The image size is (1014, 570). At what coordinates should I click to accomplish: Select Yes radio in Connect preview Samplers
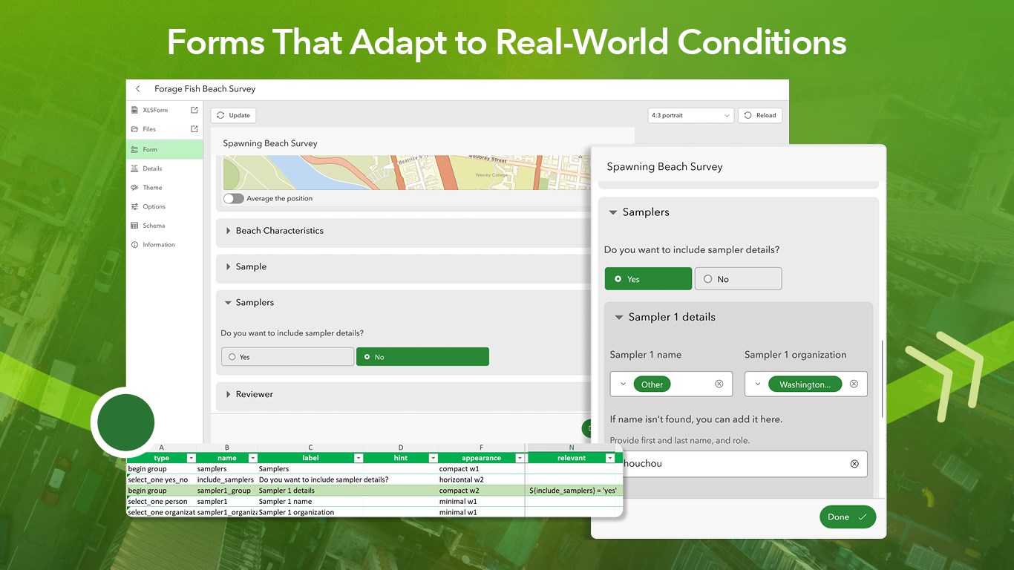[287, 357]
